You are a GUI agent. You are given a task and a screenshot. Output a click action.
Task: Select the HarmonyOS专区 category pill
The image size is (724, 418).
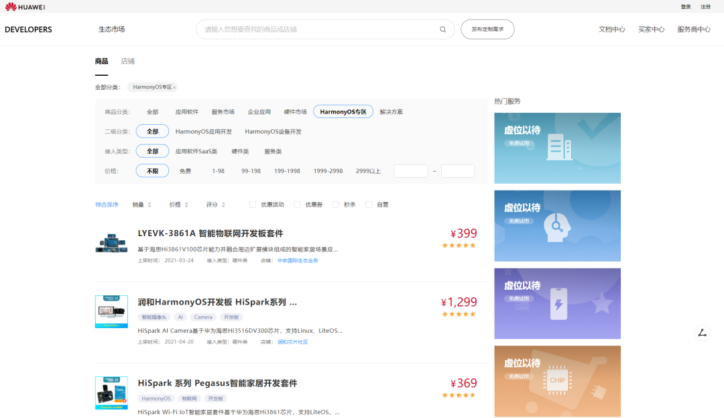point(343,112)
